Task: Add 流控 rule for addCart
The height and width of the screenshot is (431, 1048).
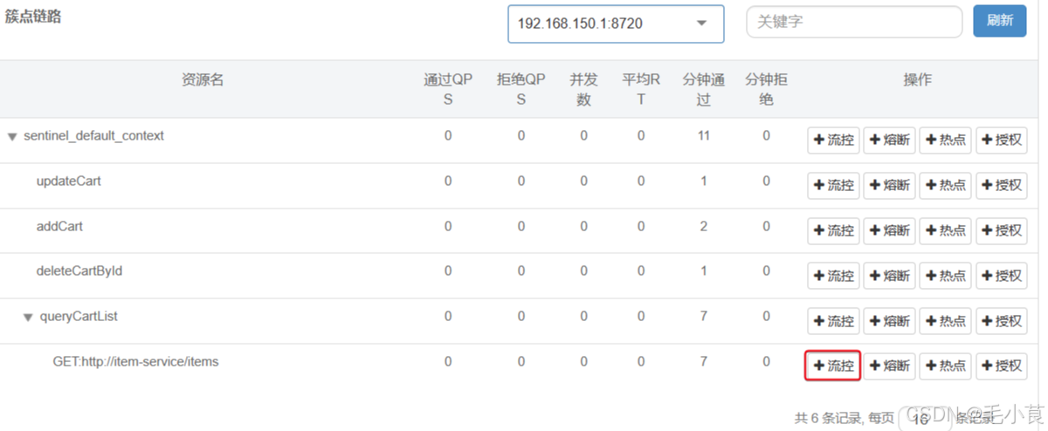Action: tap(834, 230)
